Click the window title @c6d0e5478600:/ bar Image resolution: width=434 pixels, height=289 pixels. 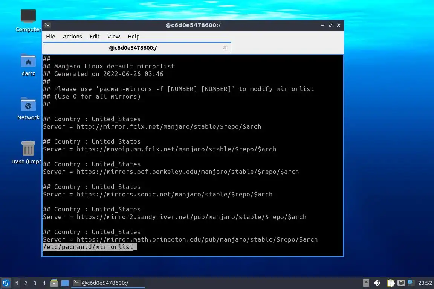pos(193,25)
